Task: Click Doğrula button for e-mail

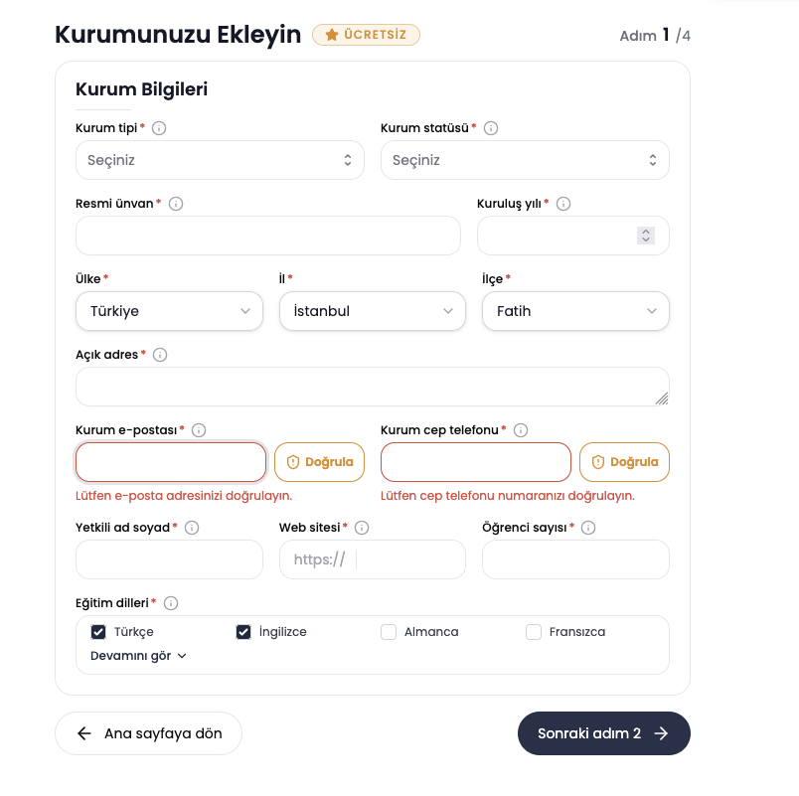Action: [x=319, y=462]
